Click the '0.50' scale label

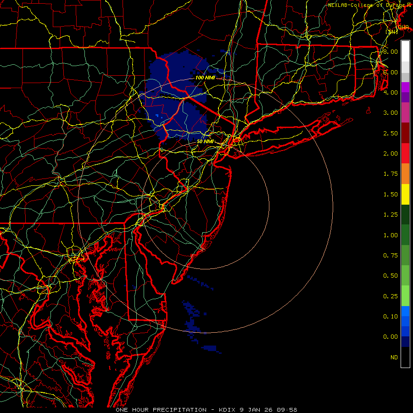(x=391, y=276)
